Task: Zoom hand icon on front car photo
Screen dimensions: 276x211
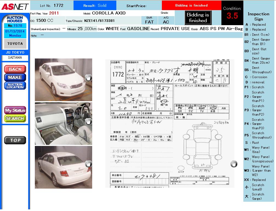Action: pyautogui.click(x=88, y=78)
